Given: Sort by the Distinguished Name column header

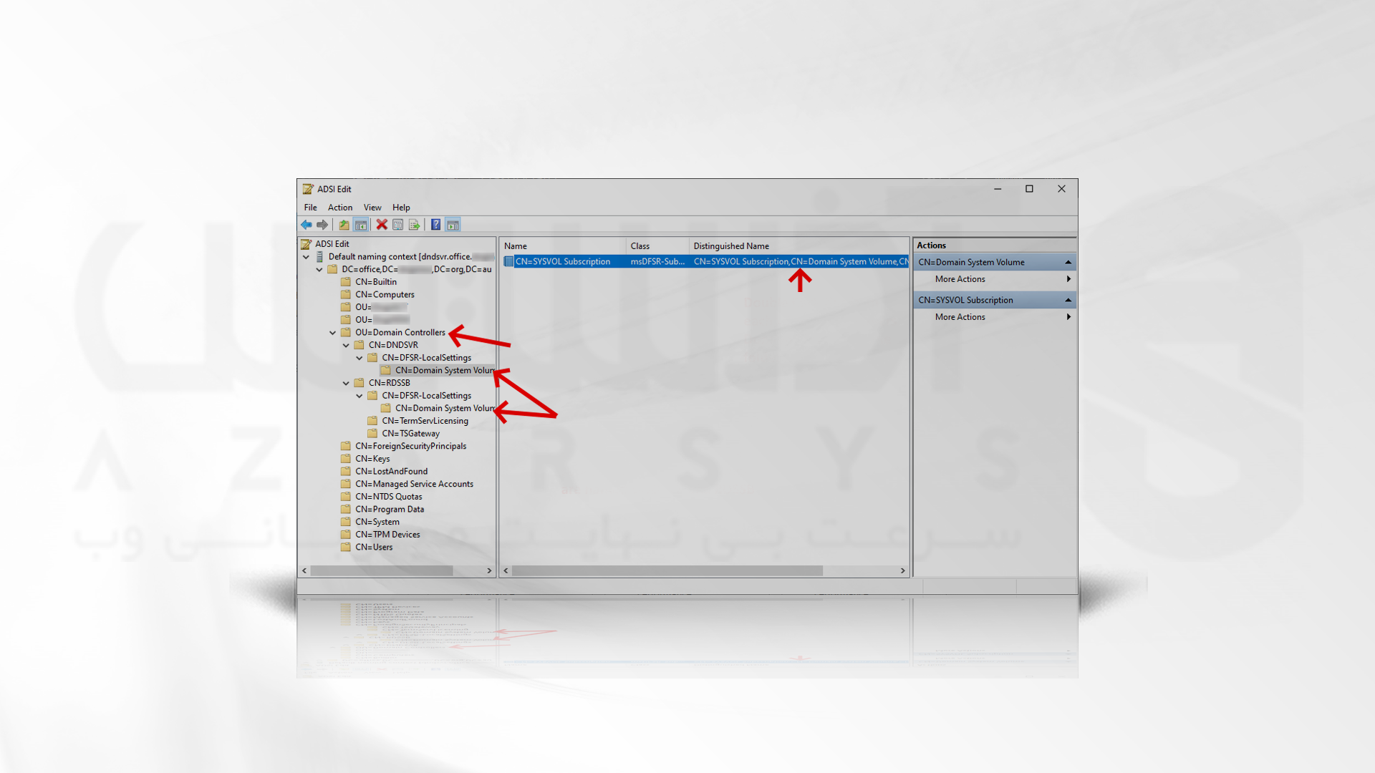Looking at the screenshot, I should tap(799, 246).
